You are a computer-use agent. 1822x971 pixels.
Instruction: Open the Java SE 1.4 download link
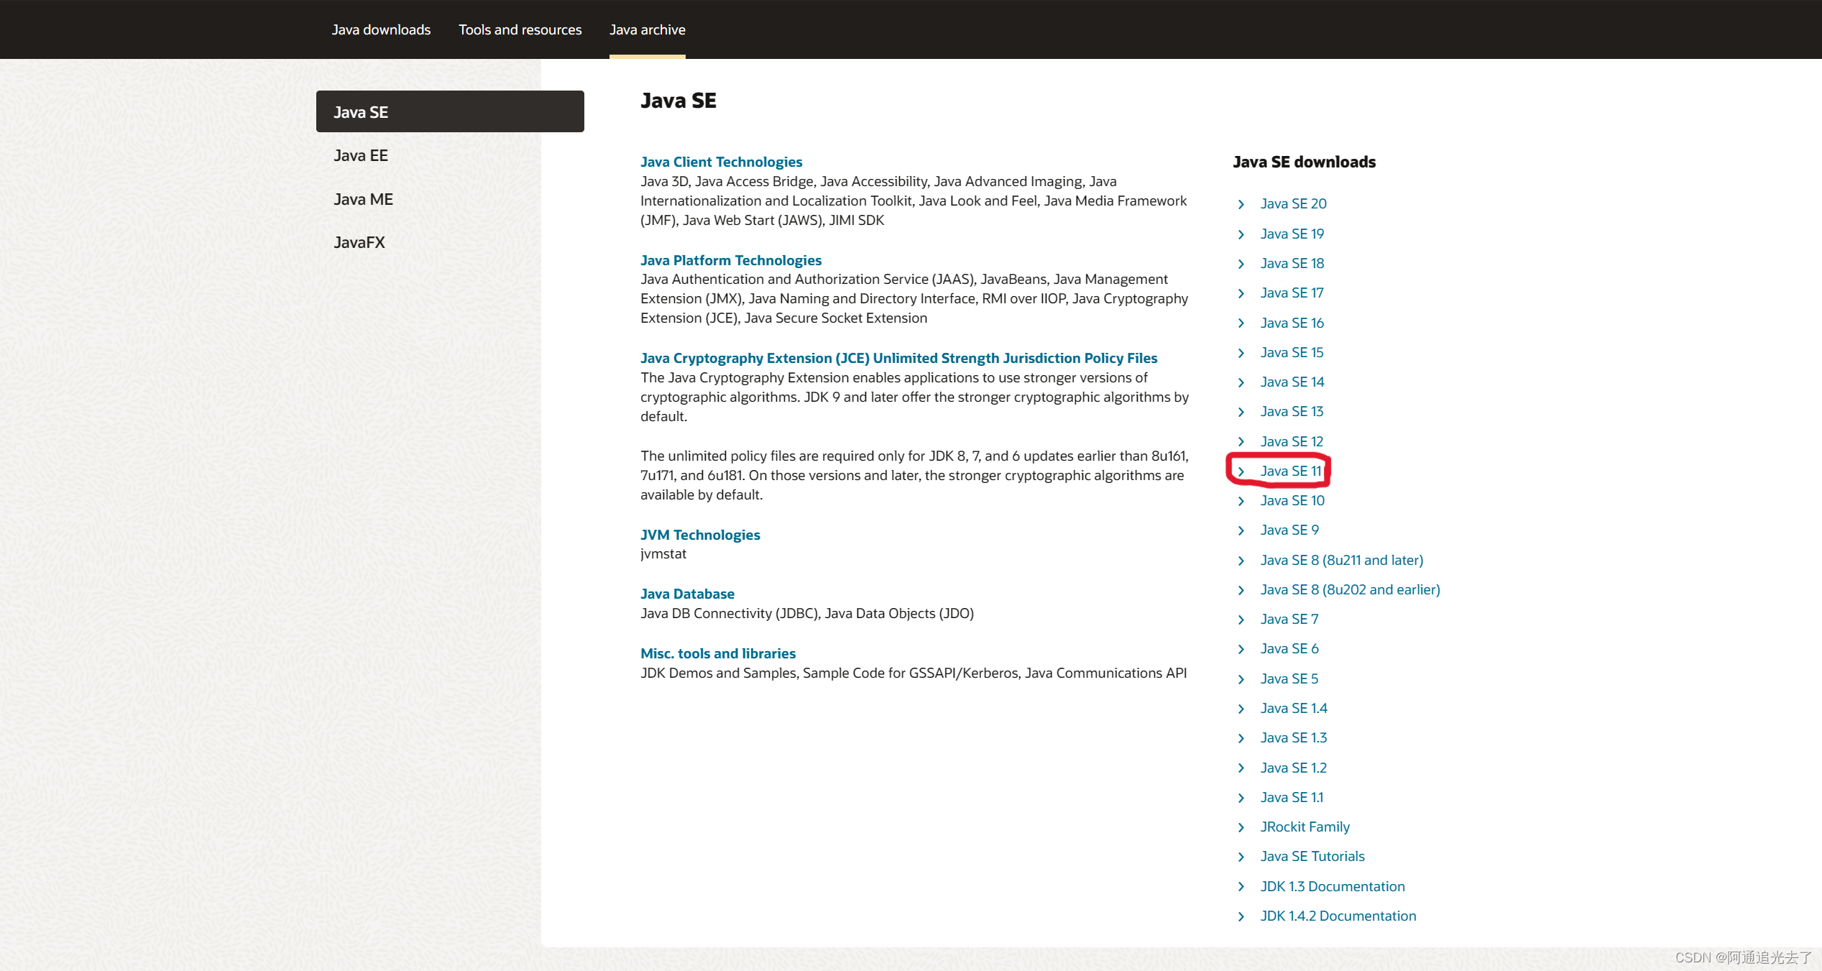coord(1294,708)
